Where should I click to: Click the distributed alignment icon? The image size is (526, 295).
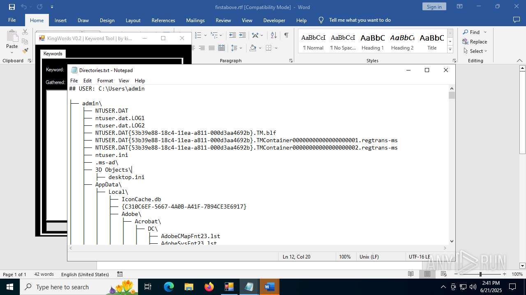221,48
